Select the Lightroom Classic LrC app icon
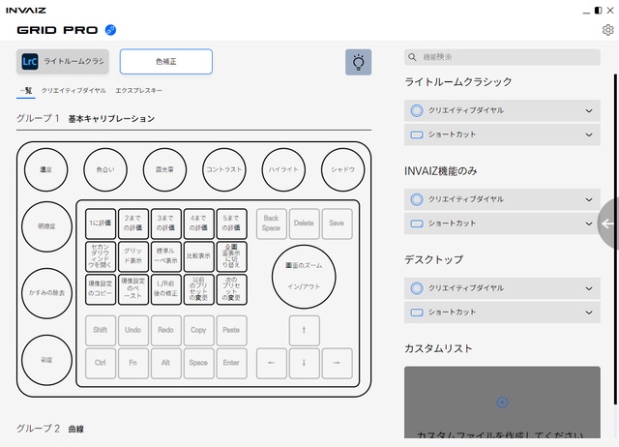This screenshot has width=619, height=447. coord(30,62)
